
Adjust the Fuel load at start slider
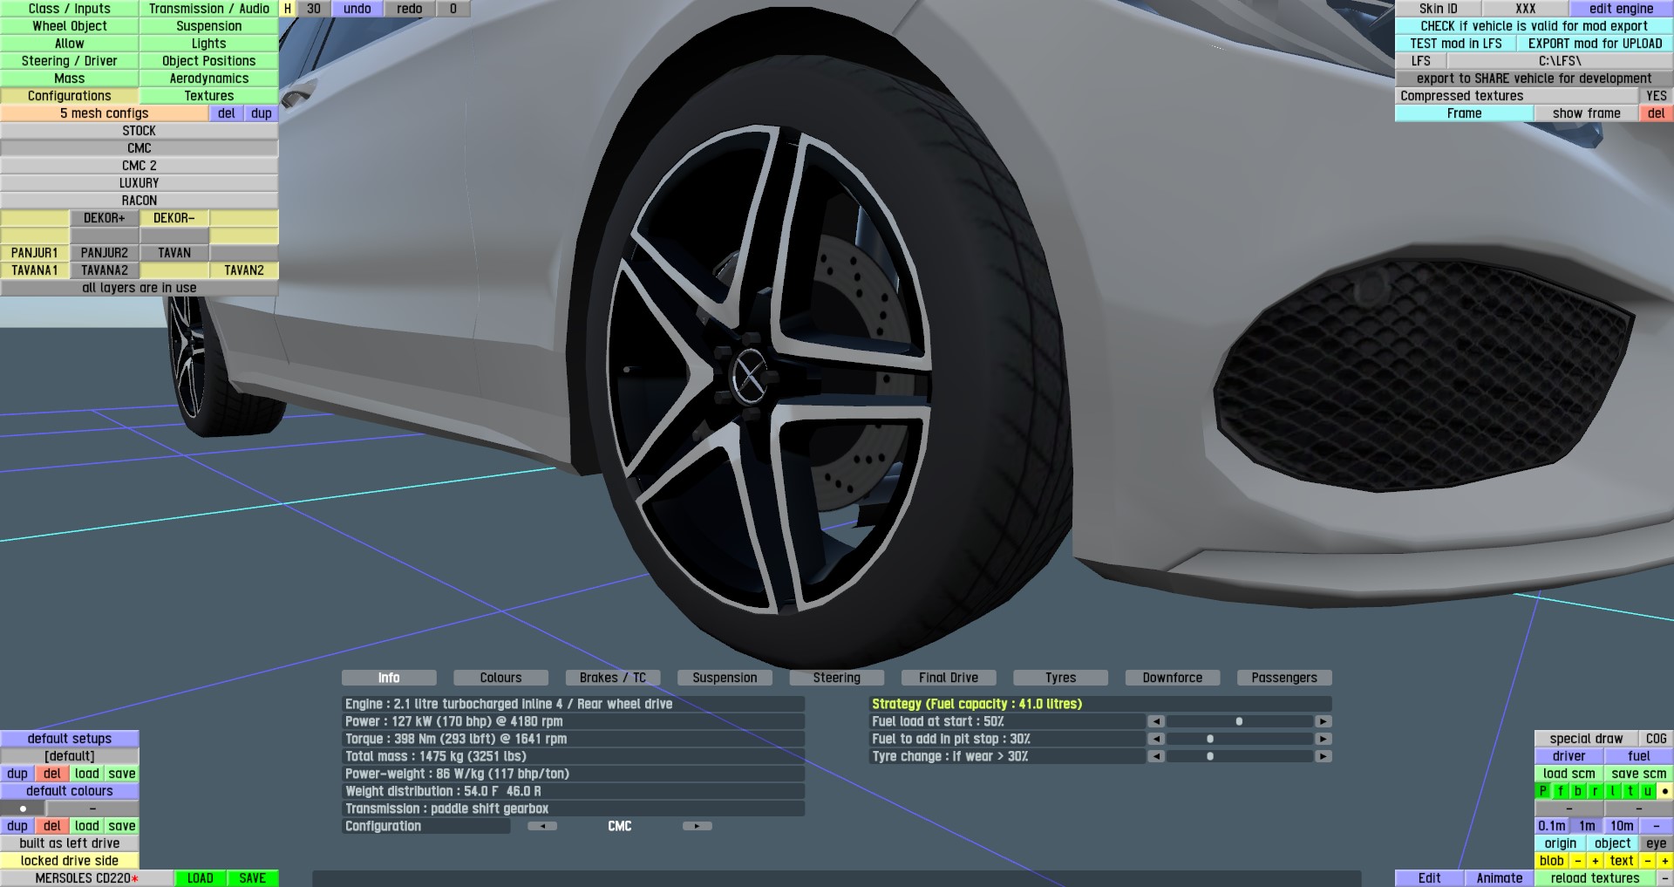[1240, 721]
